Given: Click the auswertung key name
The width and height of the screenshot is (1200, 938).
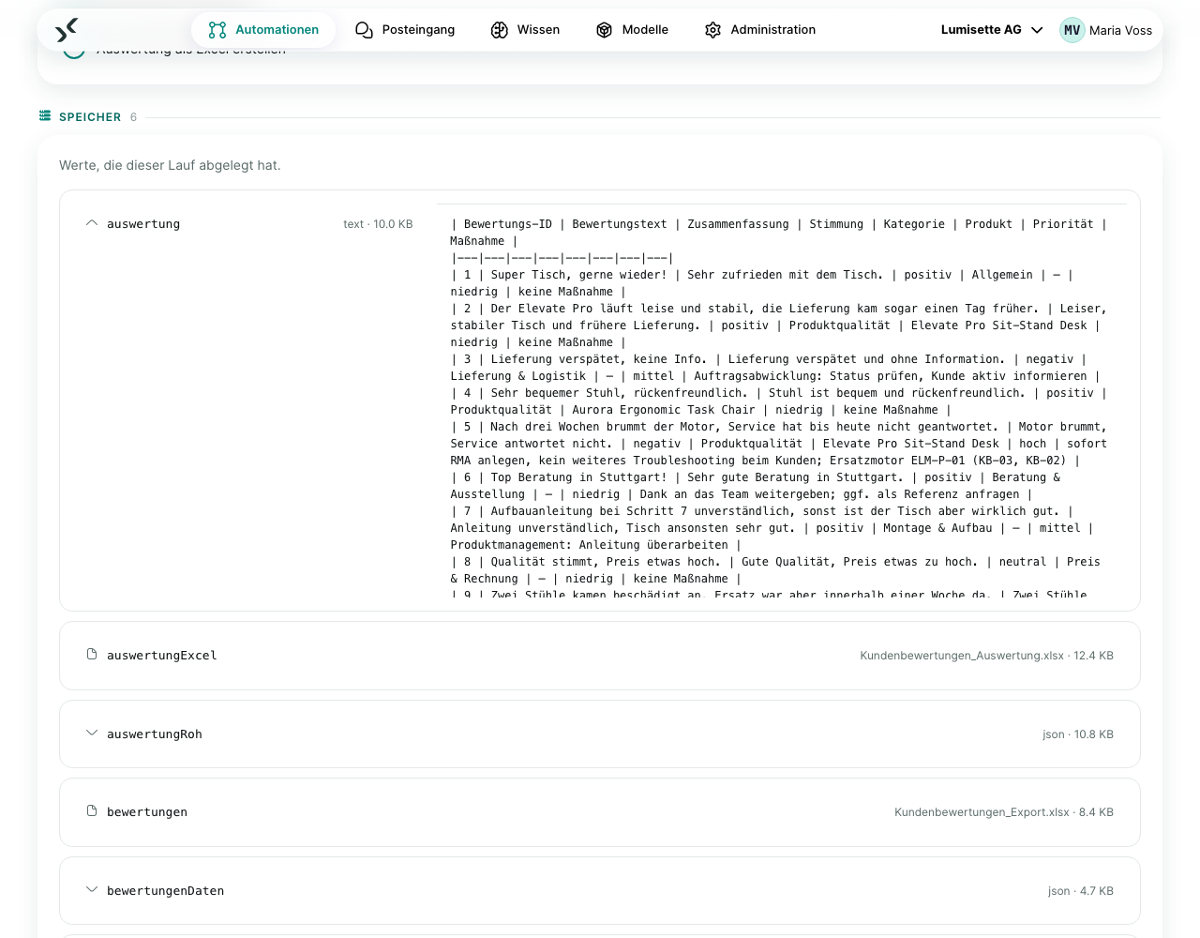Looking at the screenshot, I should [143, 224].
